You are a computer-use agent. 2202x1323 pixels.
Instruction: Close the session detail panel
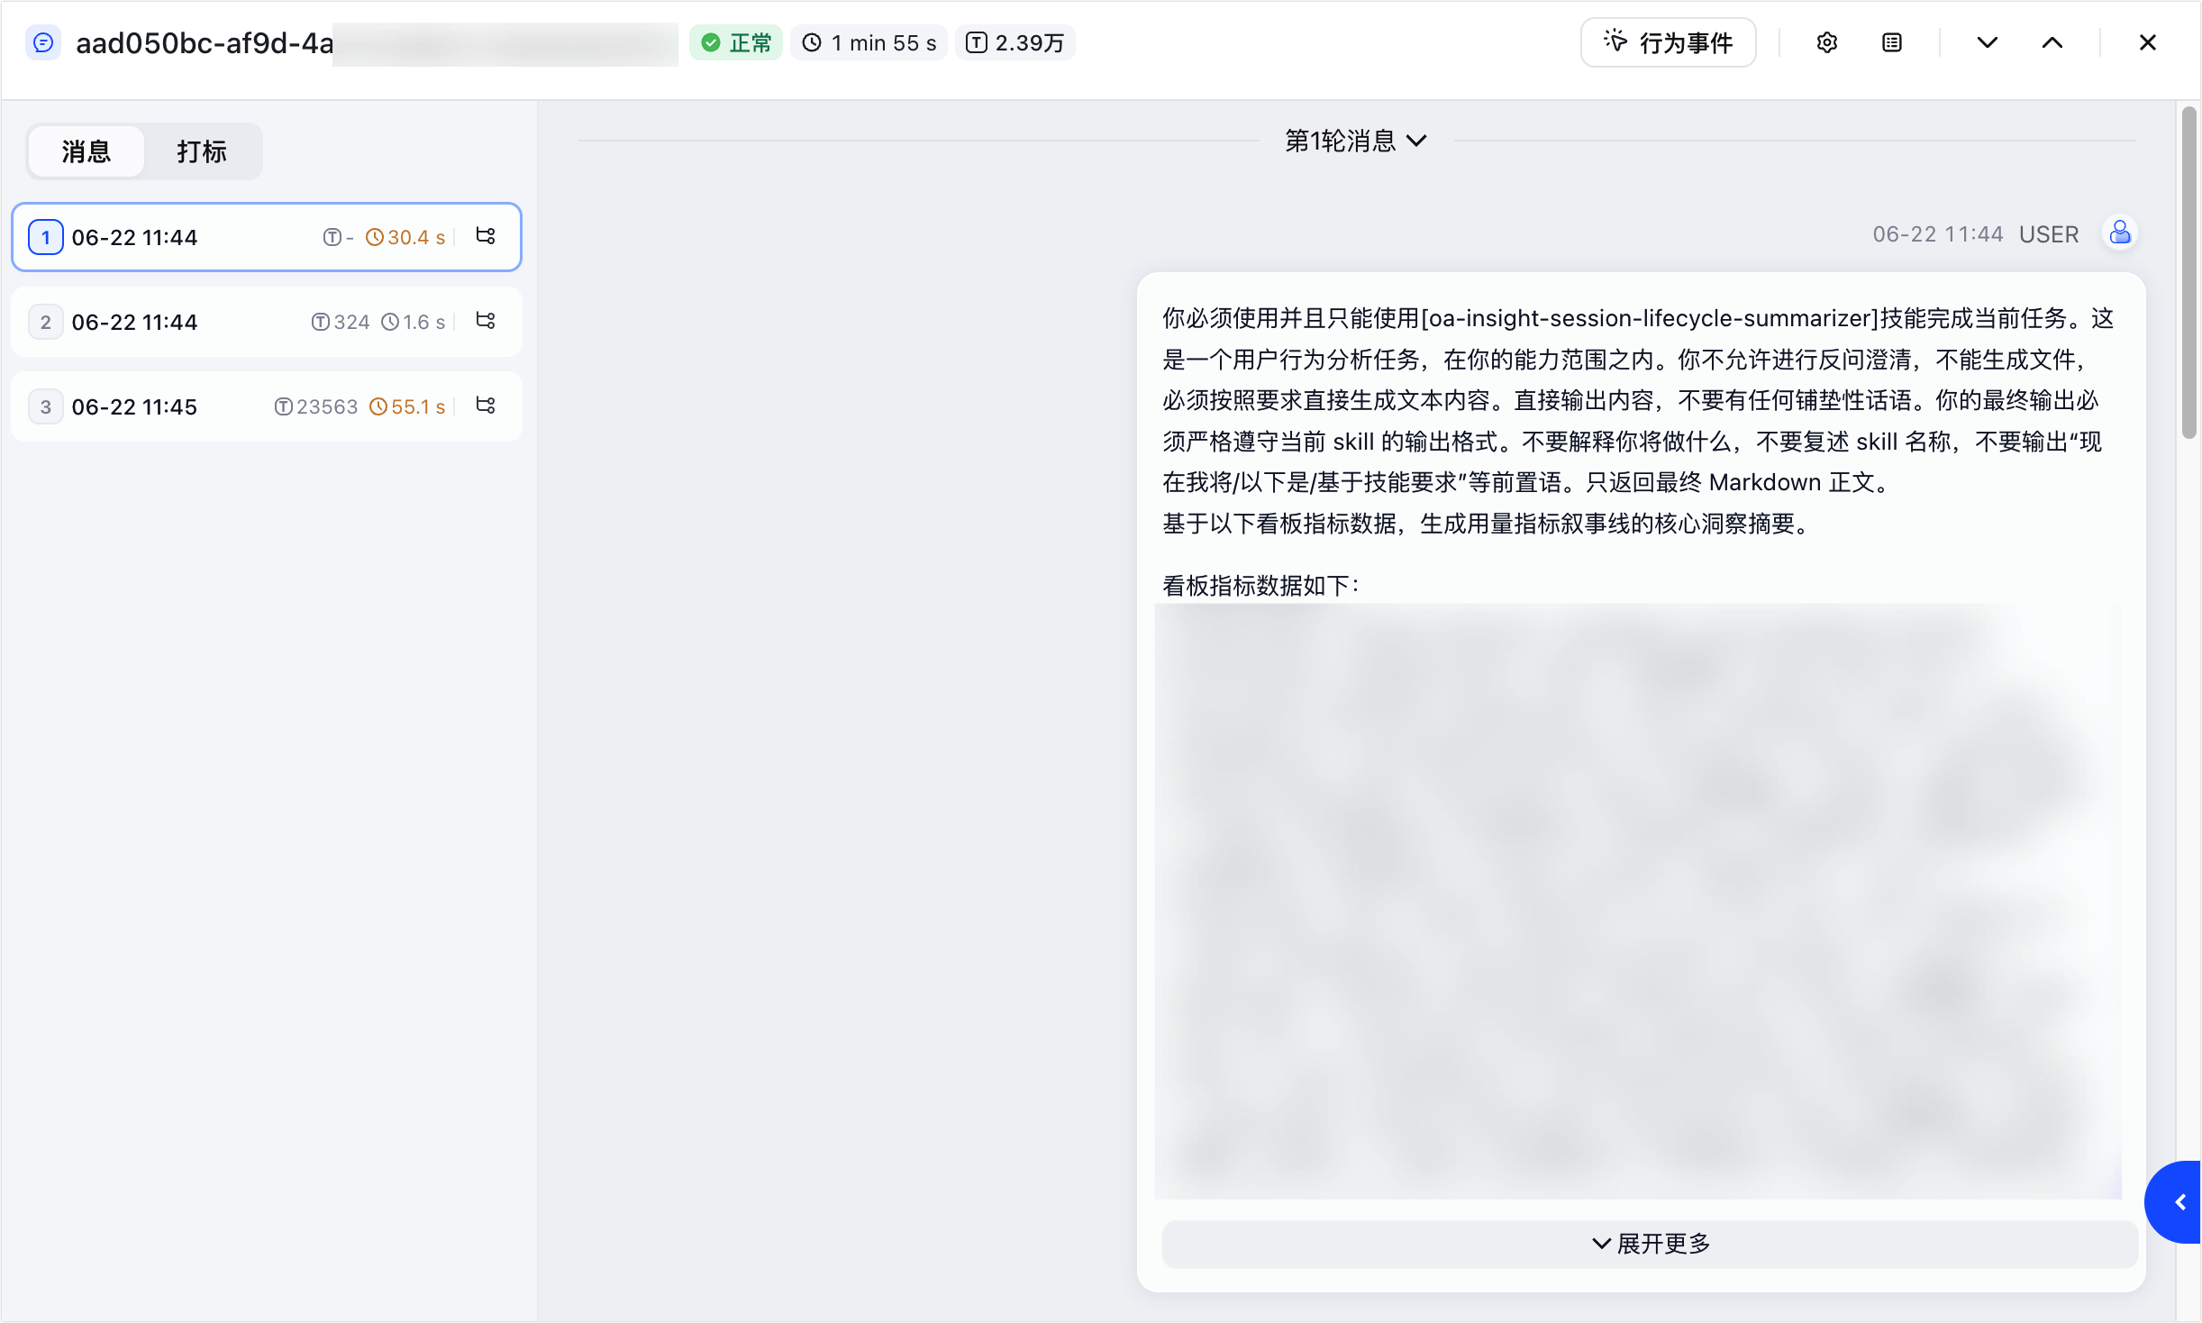[2147, 42]
